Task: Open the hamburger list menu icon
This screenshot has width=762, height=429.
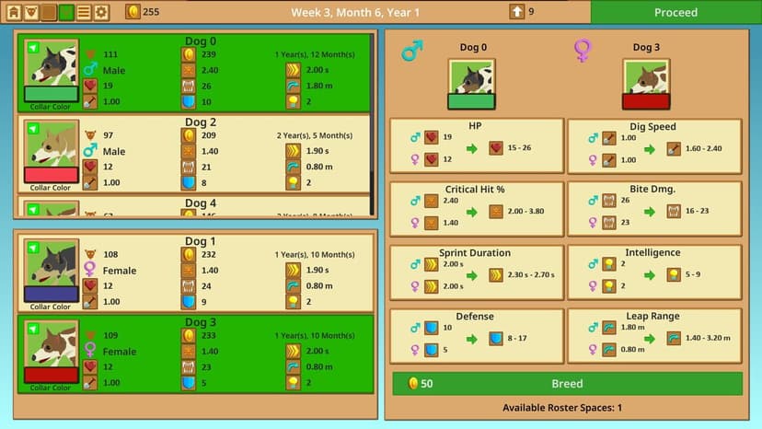Action: coord(84,12)
